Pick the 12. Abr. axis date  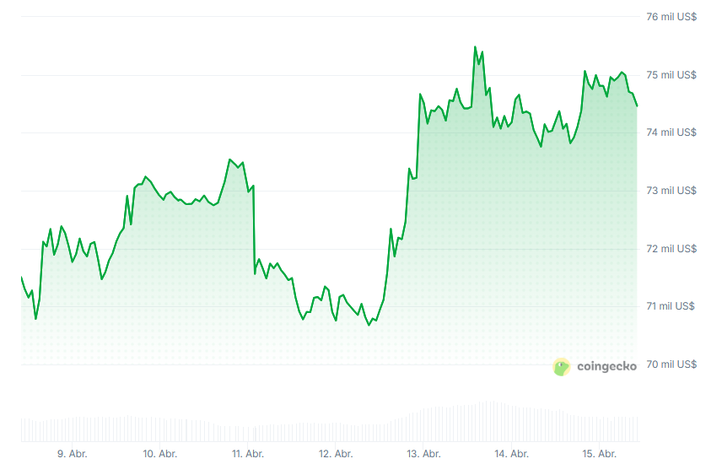[336, 454]
